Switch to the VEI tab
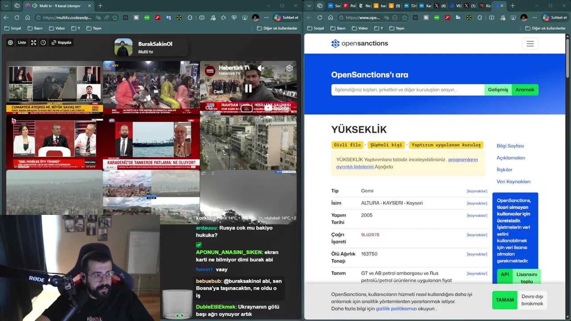The image size is (571, 321). coord(455,6)
